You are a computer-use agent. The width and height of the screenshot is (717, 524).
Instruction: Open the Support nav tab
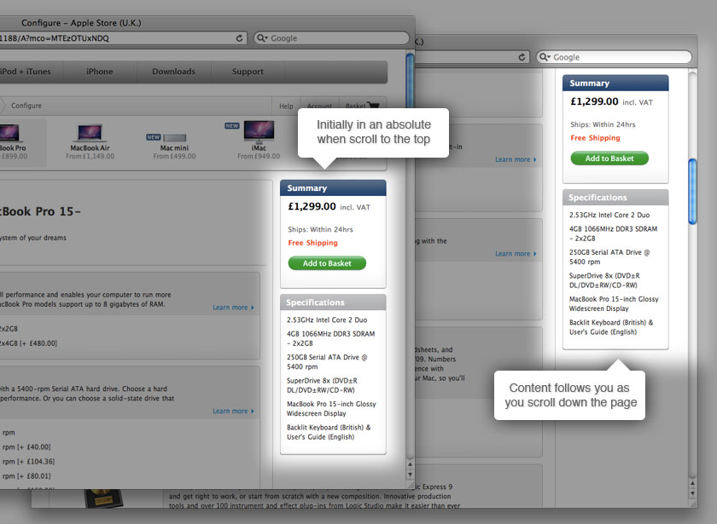(x=248, y=72)
